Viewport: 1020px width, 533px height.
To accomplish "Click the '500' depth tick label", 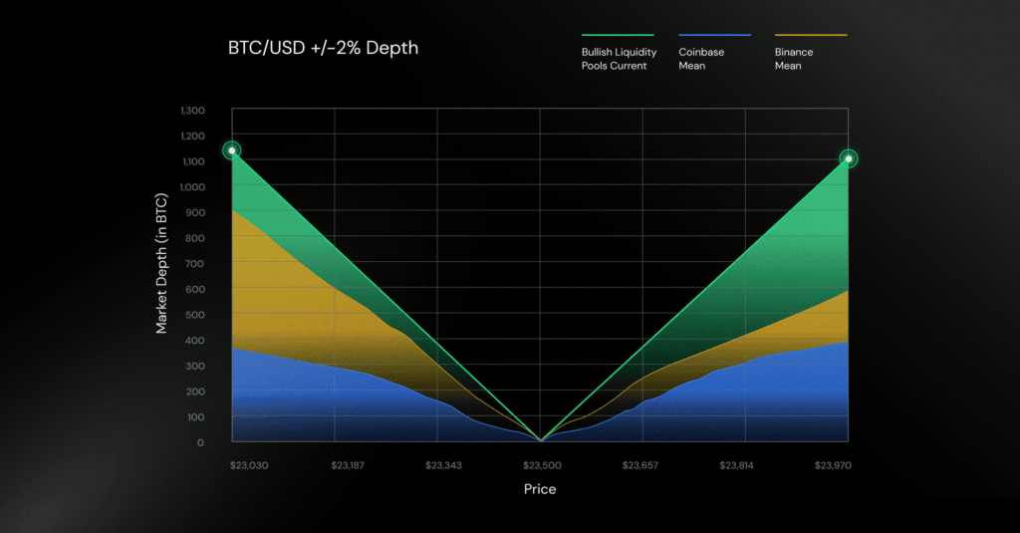I will pyautogui.click(x=195, y=315).
